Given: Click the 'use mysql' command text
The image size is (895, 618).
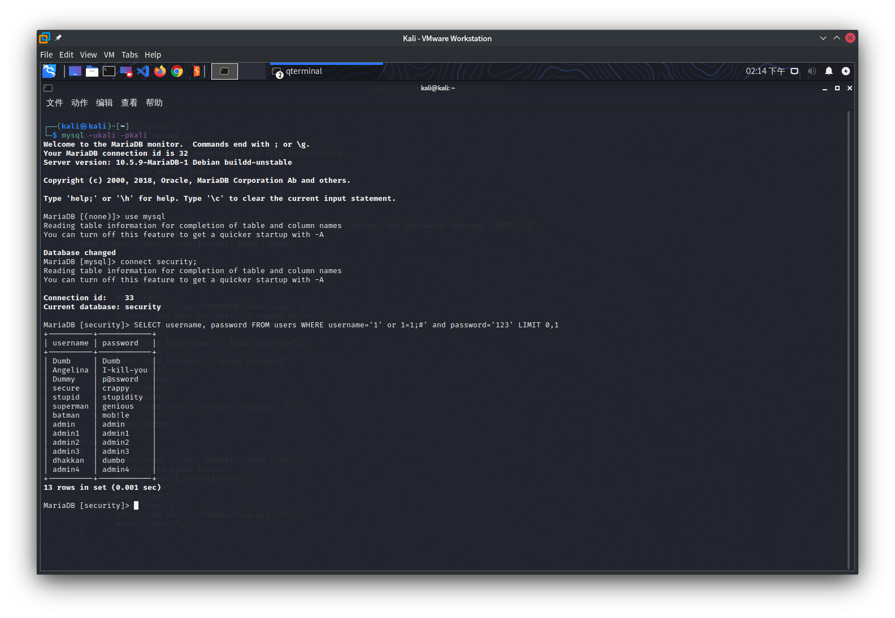Looking at the screenshot, I should (x=145, y=217).
